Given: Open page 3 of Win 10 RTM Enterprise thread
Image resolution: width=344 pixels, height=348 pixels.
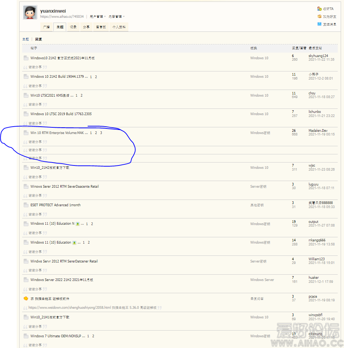Looking at the screenshot, I should [x=101, y=133].
